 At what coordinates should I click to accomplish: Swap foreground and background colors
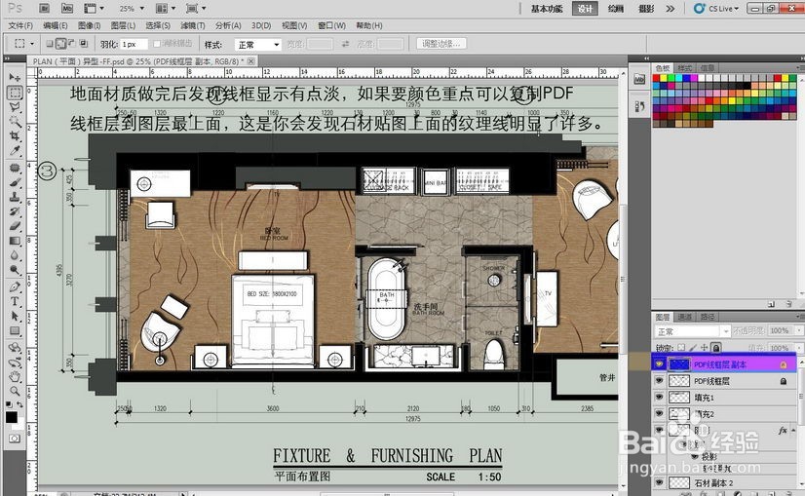(20, 405)
